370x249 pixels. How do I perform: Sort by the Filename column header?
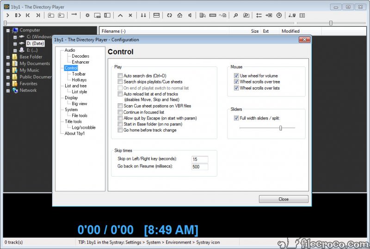pos(164,31)
